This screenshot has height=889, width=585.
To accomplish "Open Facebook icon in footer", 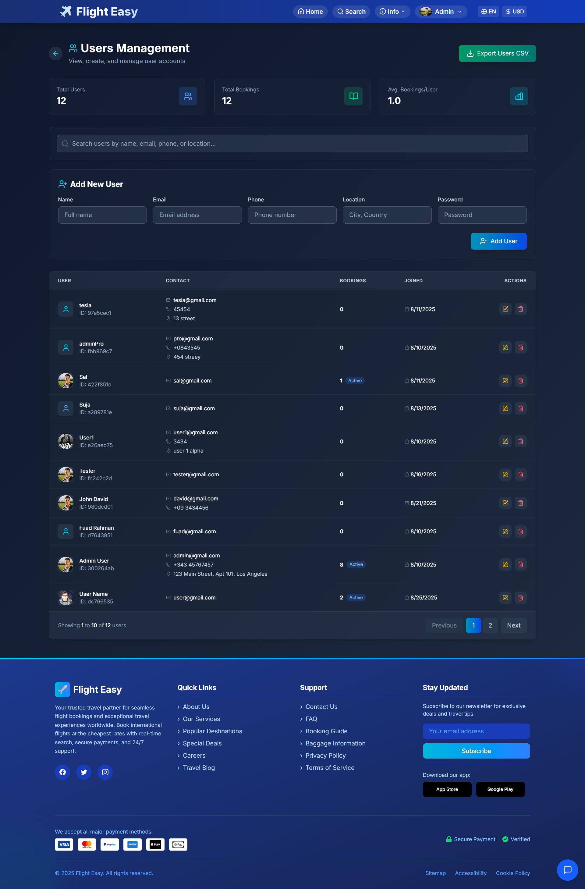I will click(62, 772).
